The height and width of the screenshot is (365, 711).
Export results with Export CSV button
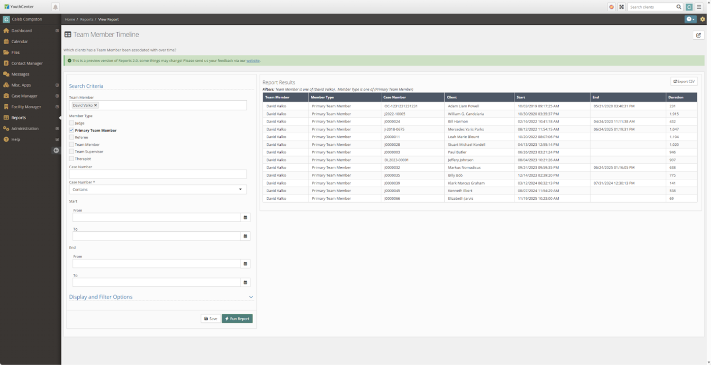click(684, 81)
